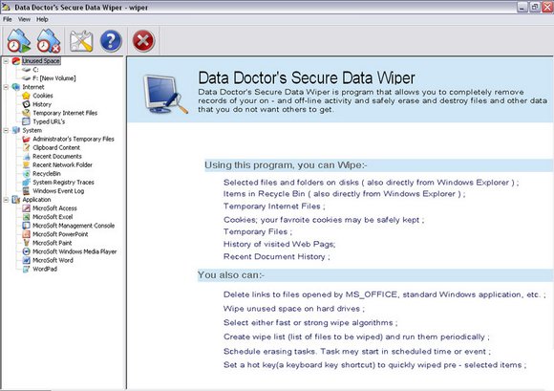
Task: Click the red X exit toolbar icon
Action: point(143,41)
